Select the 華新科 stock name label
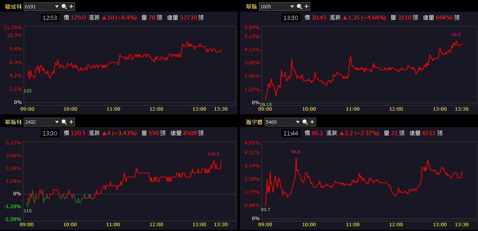The width and height of the screenshot is (478, 231). tap(13, 122)
